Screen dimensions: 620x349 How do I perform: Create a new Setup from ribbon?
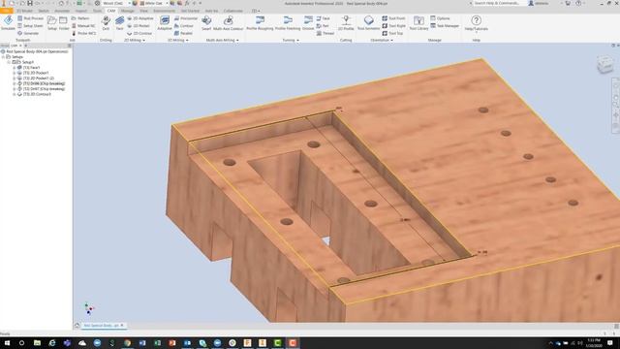[51, 23]
